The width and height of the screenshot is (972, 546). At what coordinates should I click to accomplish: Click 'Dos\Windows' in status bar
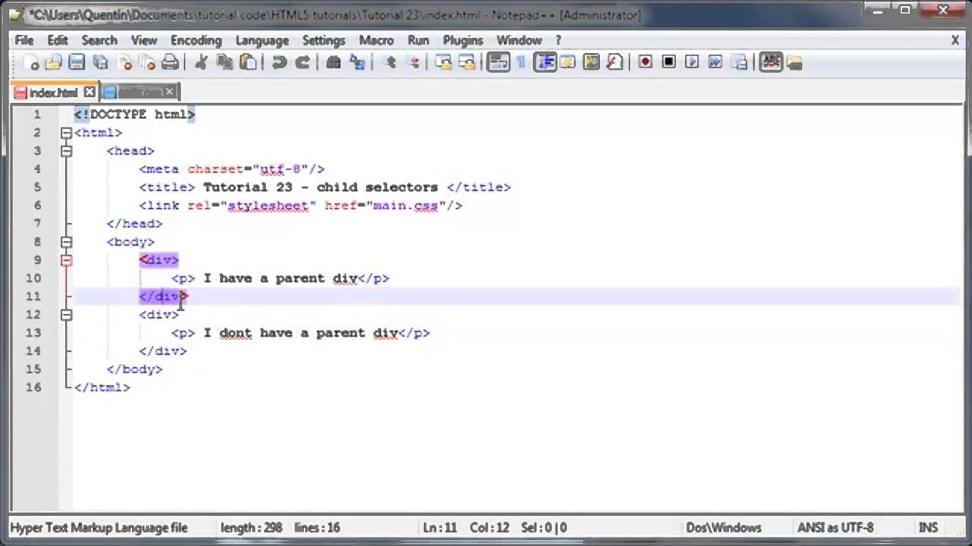(x=723, y=528)
